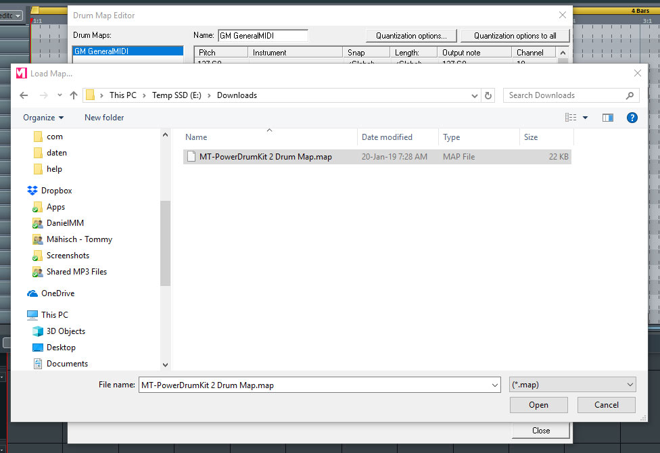Cancel the Load Map dialog
This screenshot has height=453, width=660.
coord(606,405)
